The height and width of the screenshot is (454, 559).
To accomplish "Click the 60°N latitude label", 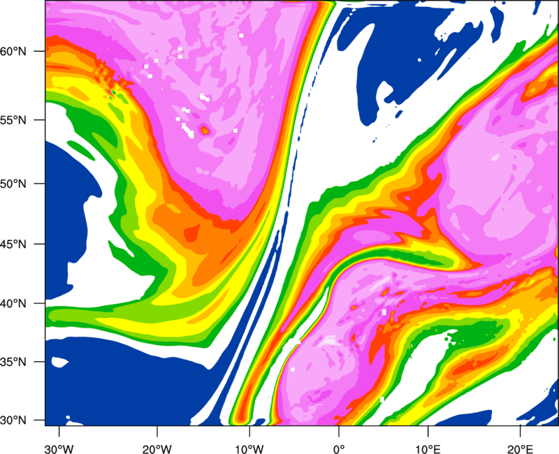I will [x=13, y=51].
